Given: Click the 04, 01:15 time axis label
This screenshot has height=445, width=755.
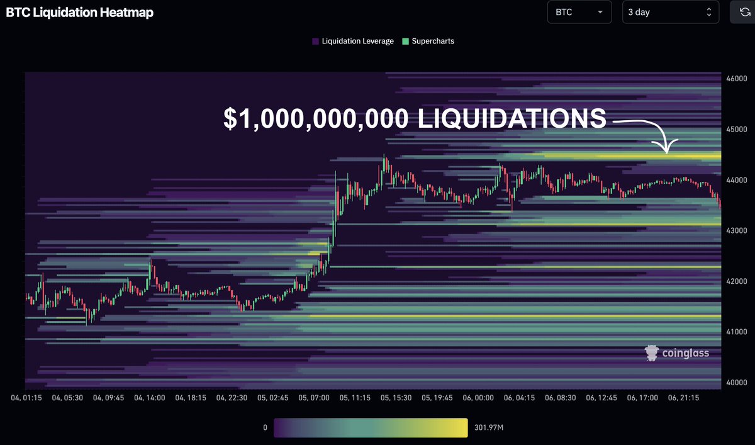Looking at the screenshot, I should 27,398.
